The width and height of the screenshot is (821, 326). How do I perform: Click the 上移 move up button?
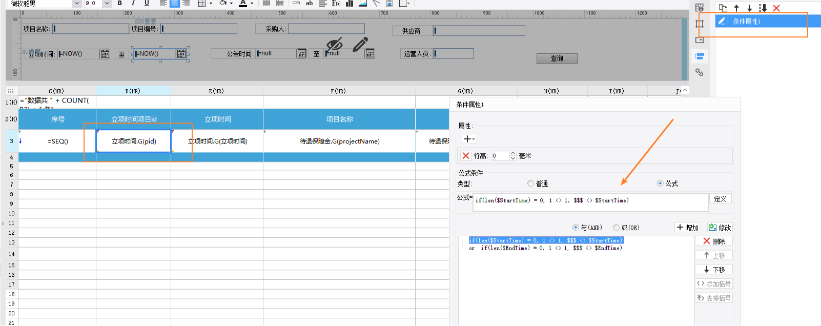click(x=714, y=255)
